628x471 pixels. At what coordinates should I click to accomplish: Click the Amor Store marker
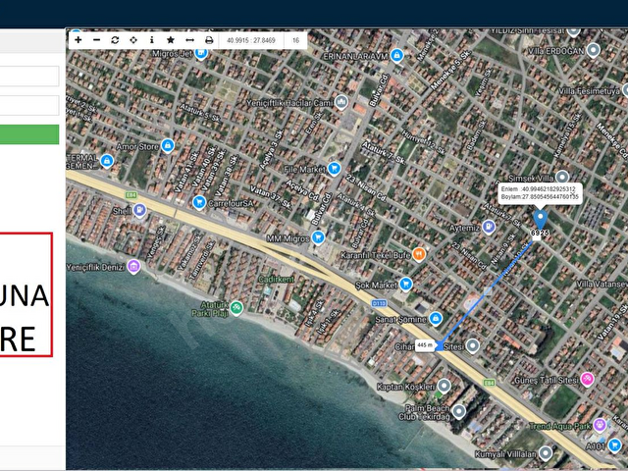click(168, 146)
